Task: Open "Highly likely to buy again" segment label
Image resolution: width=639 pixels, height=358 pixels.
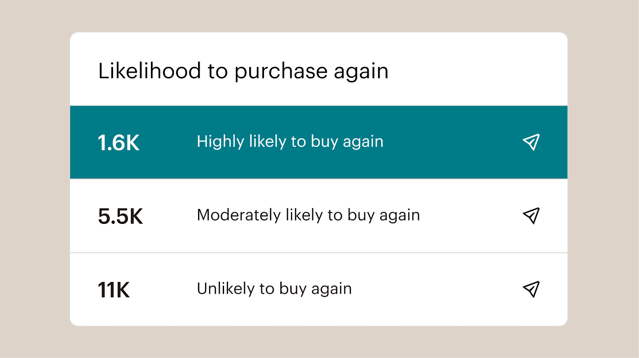Action: 290,142
